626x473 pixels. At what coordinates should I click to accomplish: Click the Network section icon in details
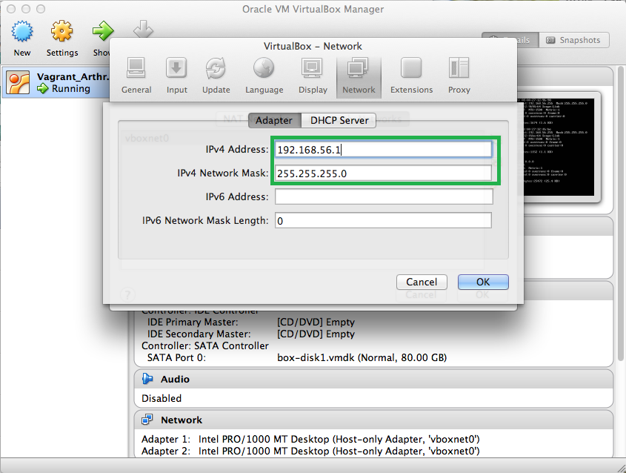pyautogui.click(x=147, y=420)
